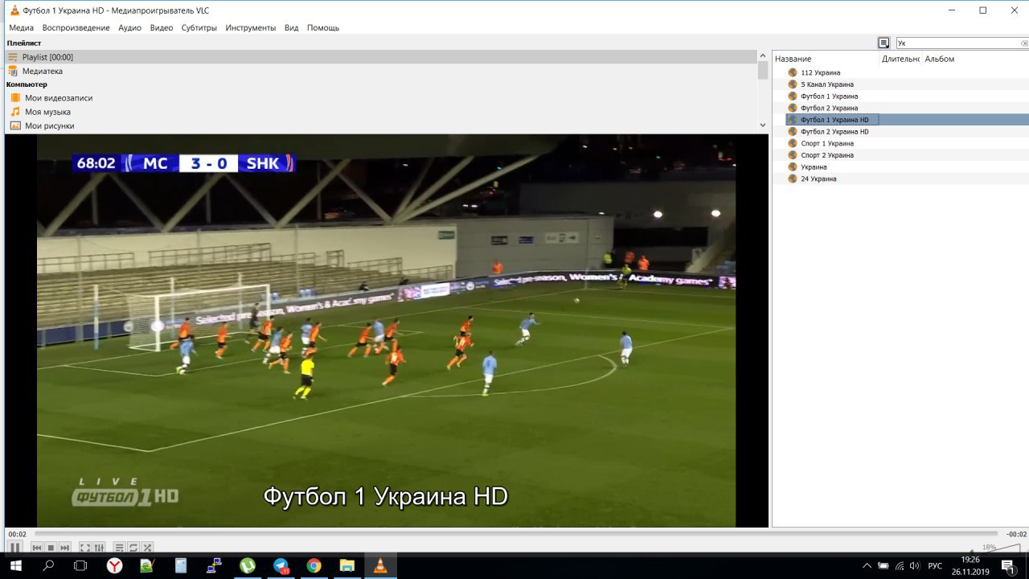Click the Спорт 1 Украина row icon

793,143
